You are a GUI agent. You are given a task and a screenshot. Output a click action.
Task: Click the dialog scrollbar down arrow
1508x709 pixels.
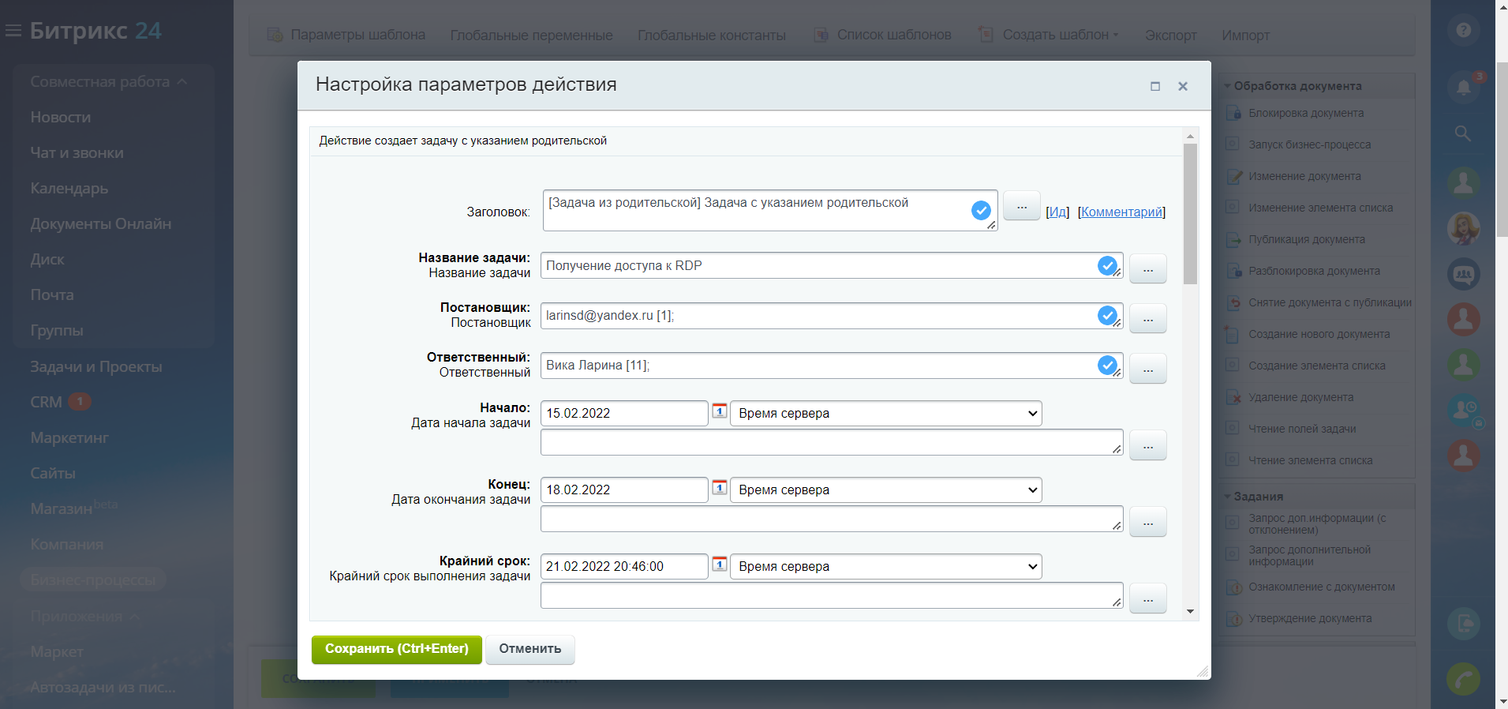pos(1190,612)
